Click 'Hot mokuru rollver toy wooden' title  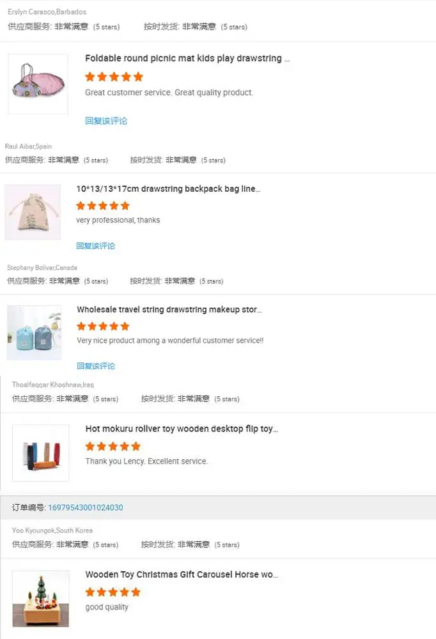[182, 429]
